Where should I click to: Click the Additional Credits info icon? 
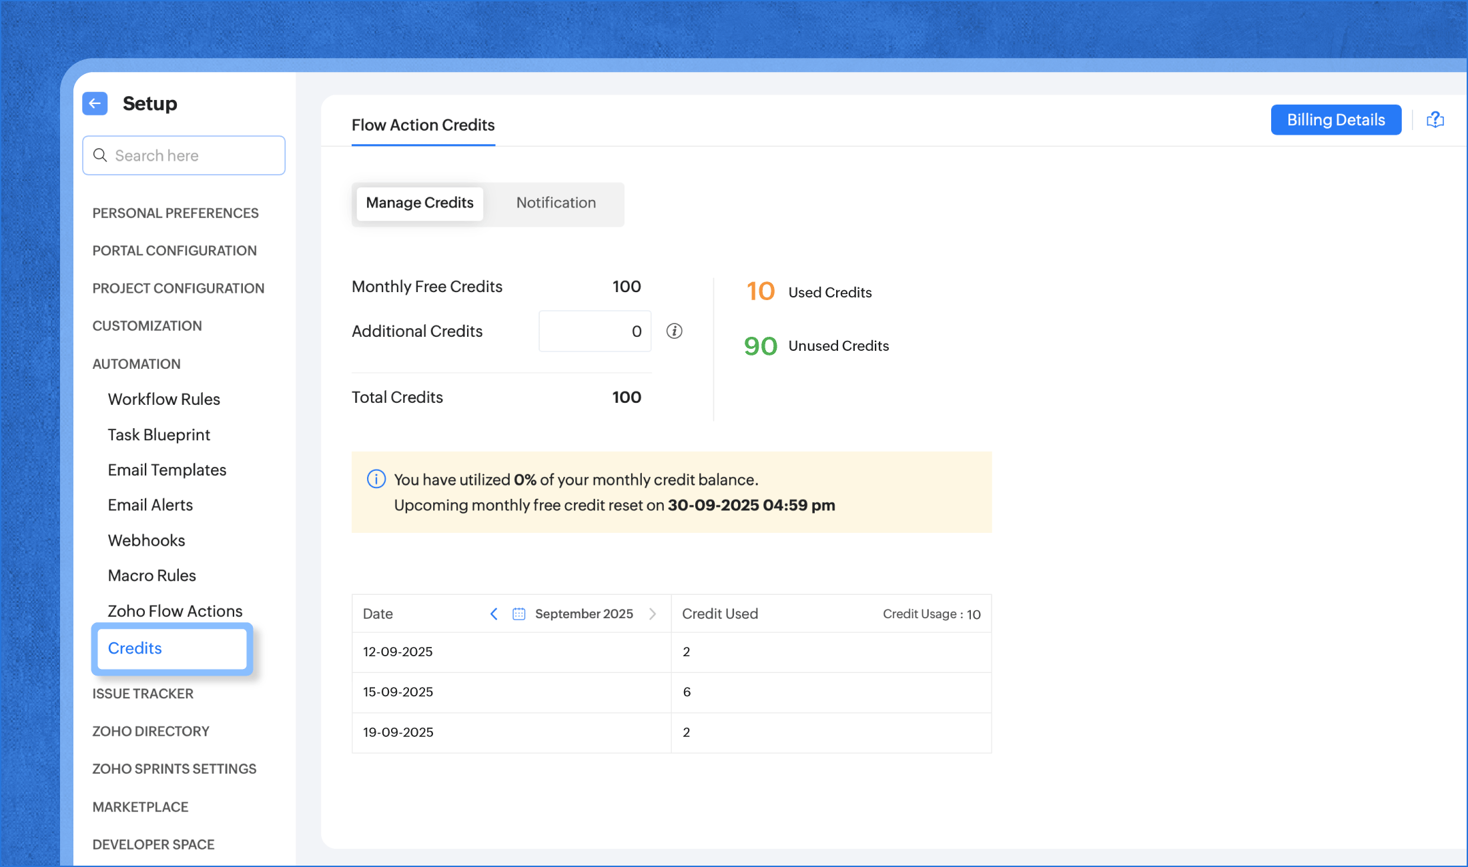pos(674,331)
